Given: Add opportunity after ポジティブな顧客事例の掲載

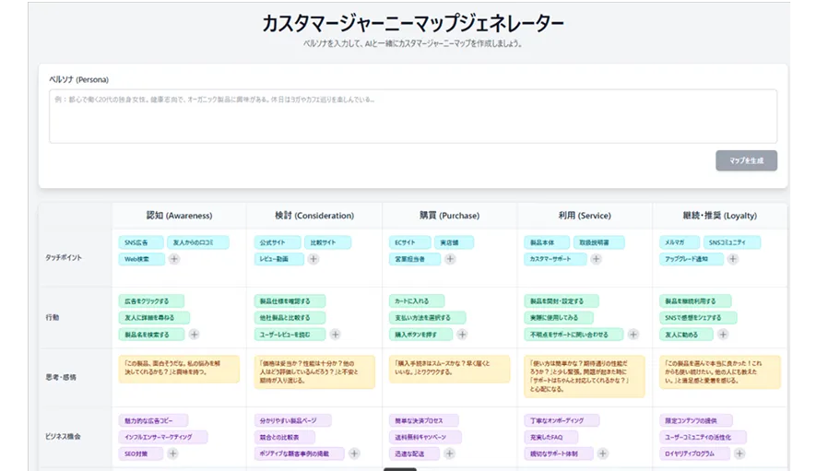Looking at the screenshot, I should (355, 453).
